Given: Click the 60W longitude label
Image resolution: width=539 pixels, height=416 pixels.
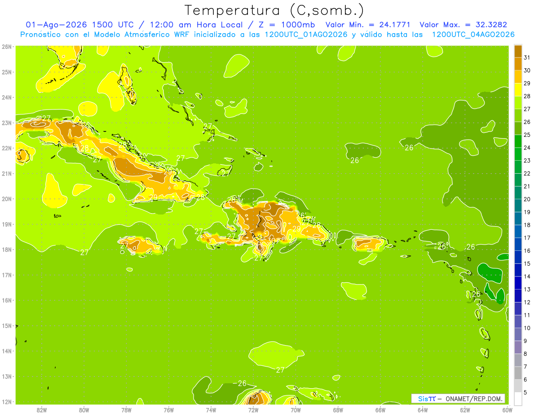Looking at the screenshot, I should [507, 410].
